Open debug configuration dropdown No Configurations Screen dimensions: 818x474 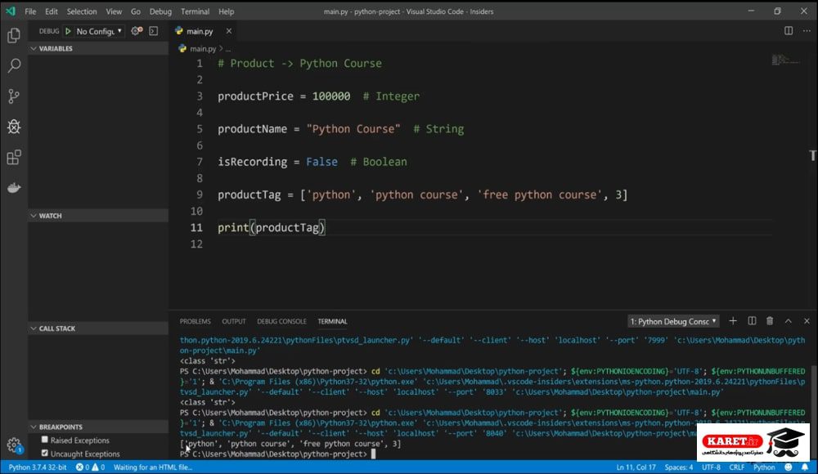click(x=99, y=31)
